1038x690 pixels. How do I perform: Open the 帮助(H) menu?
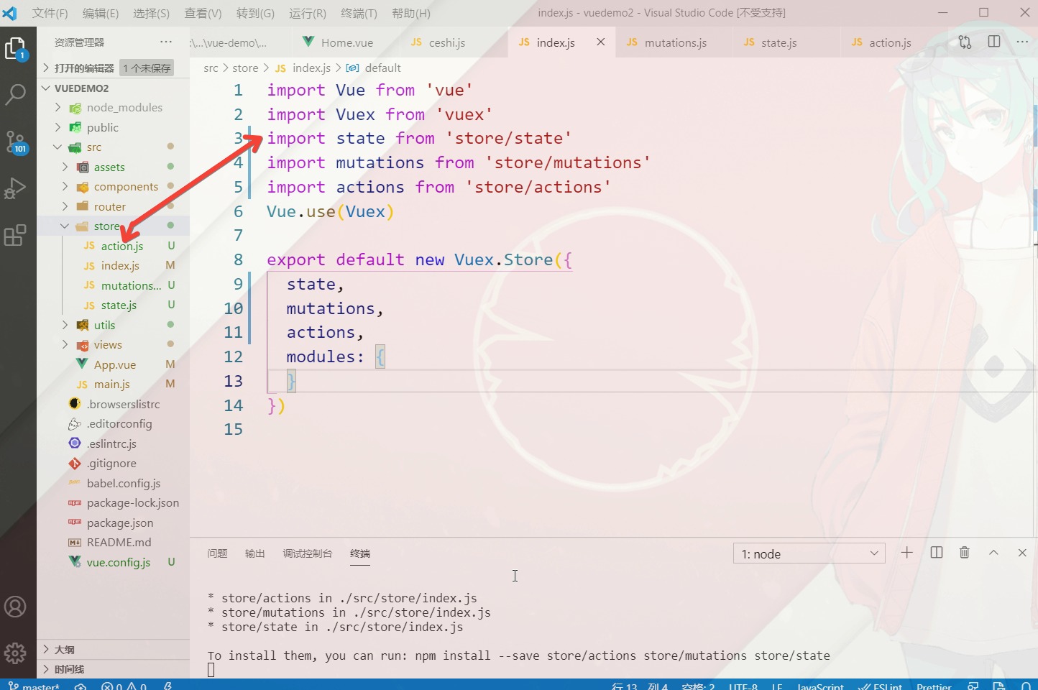coord(411,13)
